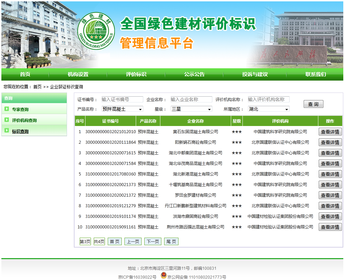Click 查看详情 for 洪湖市鼎固商砼有限公司
The width and height of the screenshot is (345, 280).
[x=330, y=216]
